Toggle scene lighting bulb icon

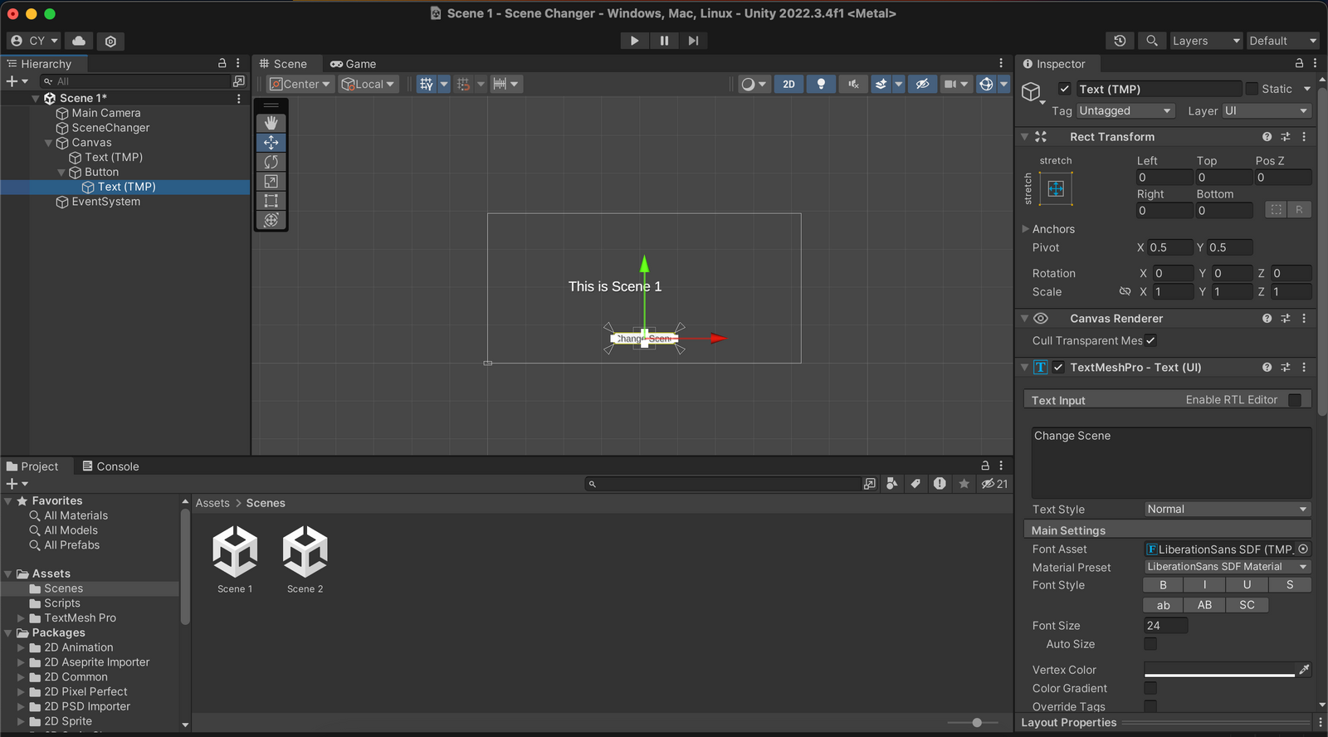click(821, 84)
